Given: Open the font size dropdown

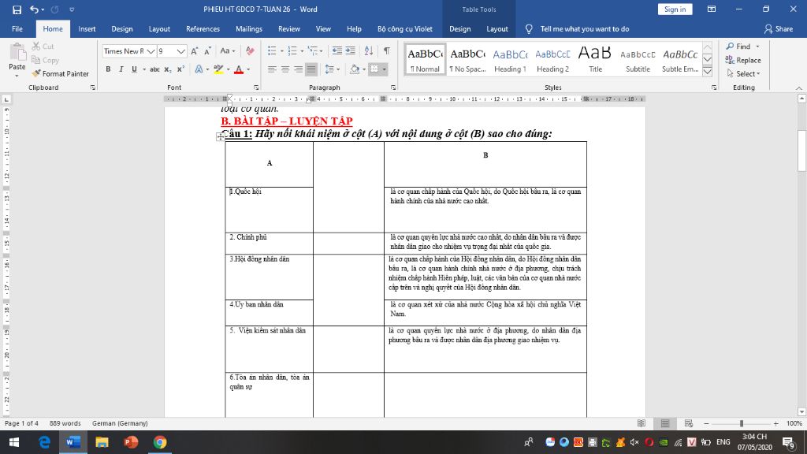Looking at the screenshot, I should click(181, 51).
